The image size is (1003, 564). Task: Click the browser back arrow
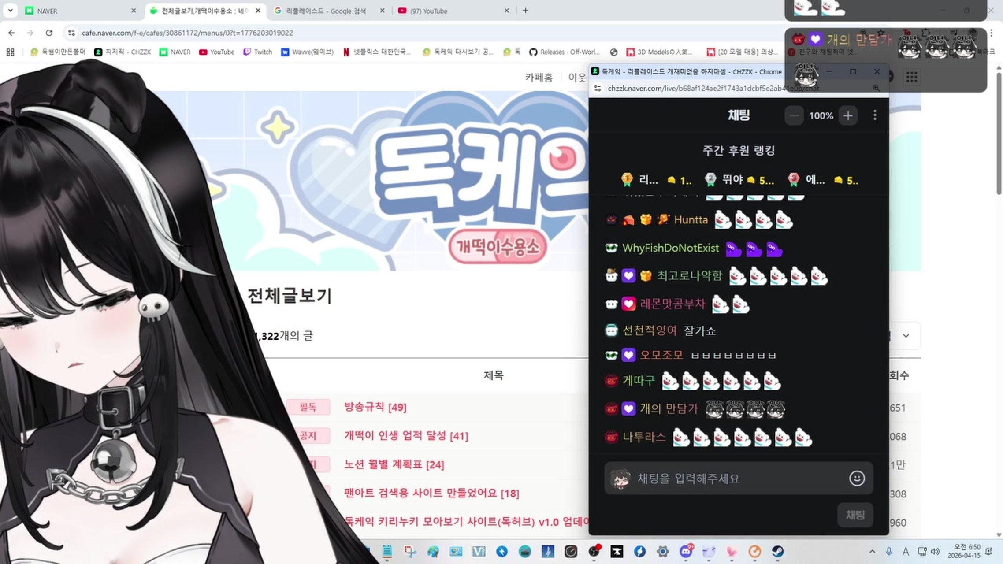[11, 33]
